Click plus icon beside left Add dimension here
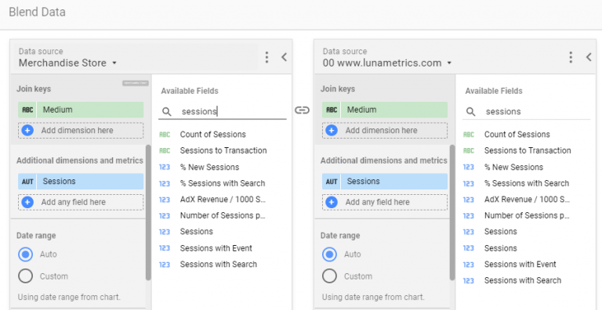The width and height of the screenshot is (602, 310). (x=27, y=131)
